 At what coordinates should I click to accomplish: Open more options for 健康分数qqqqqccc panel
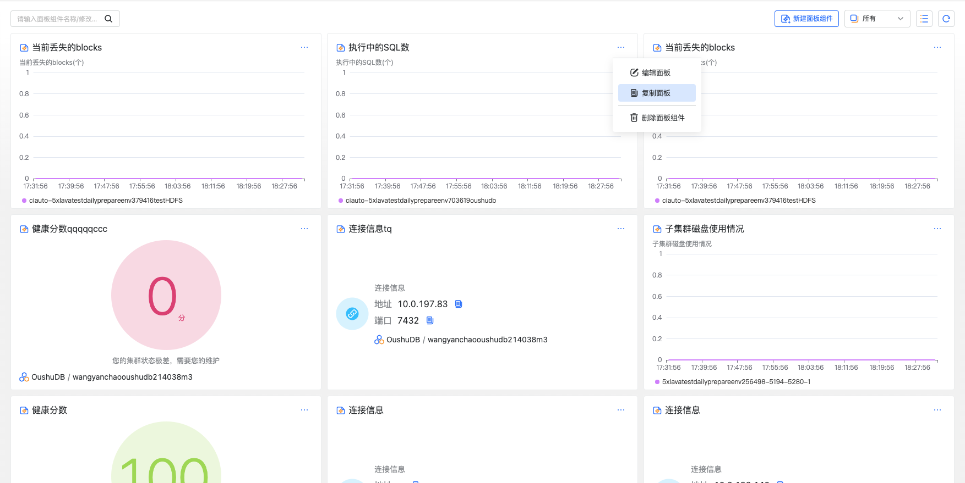click(304, 229)
